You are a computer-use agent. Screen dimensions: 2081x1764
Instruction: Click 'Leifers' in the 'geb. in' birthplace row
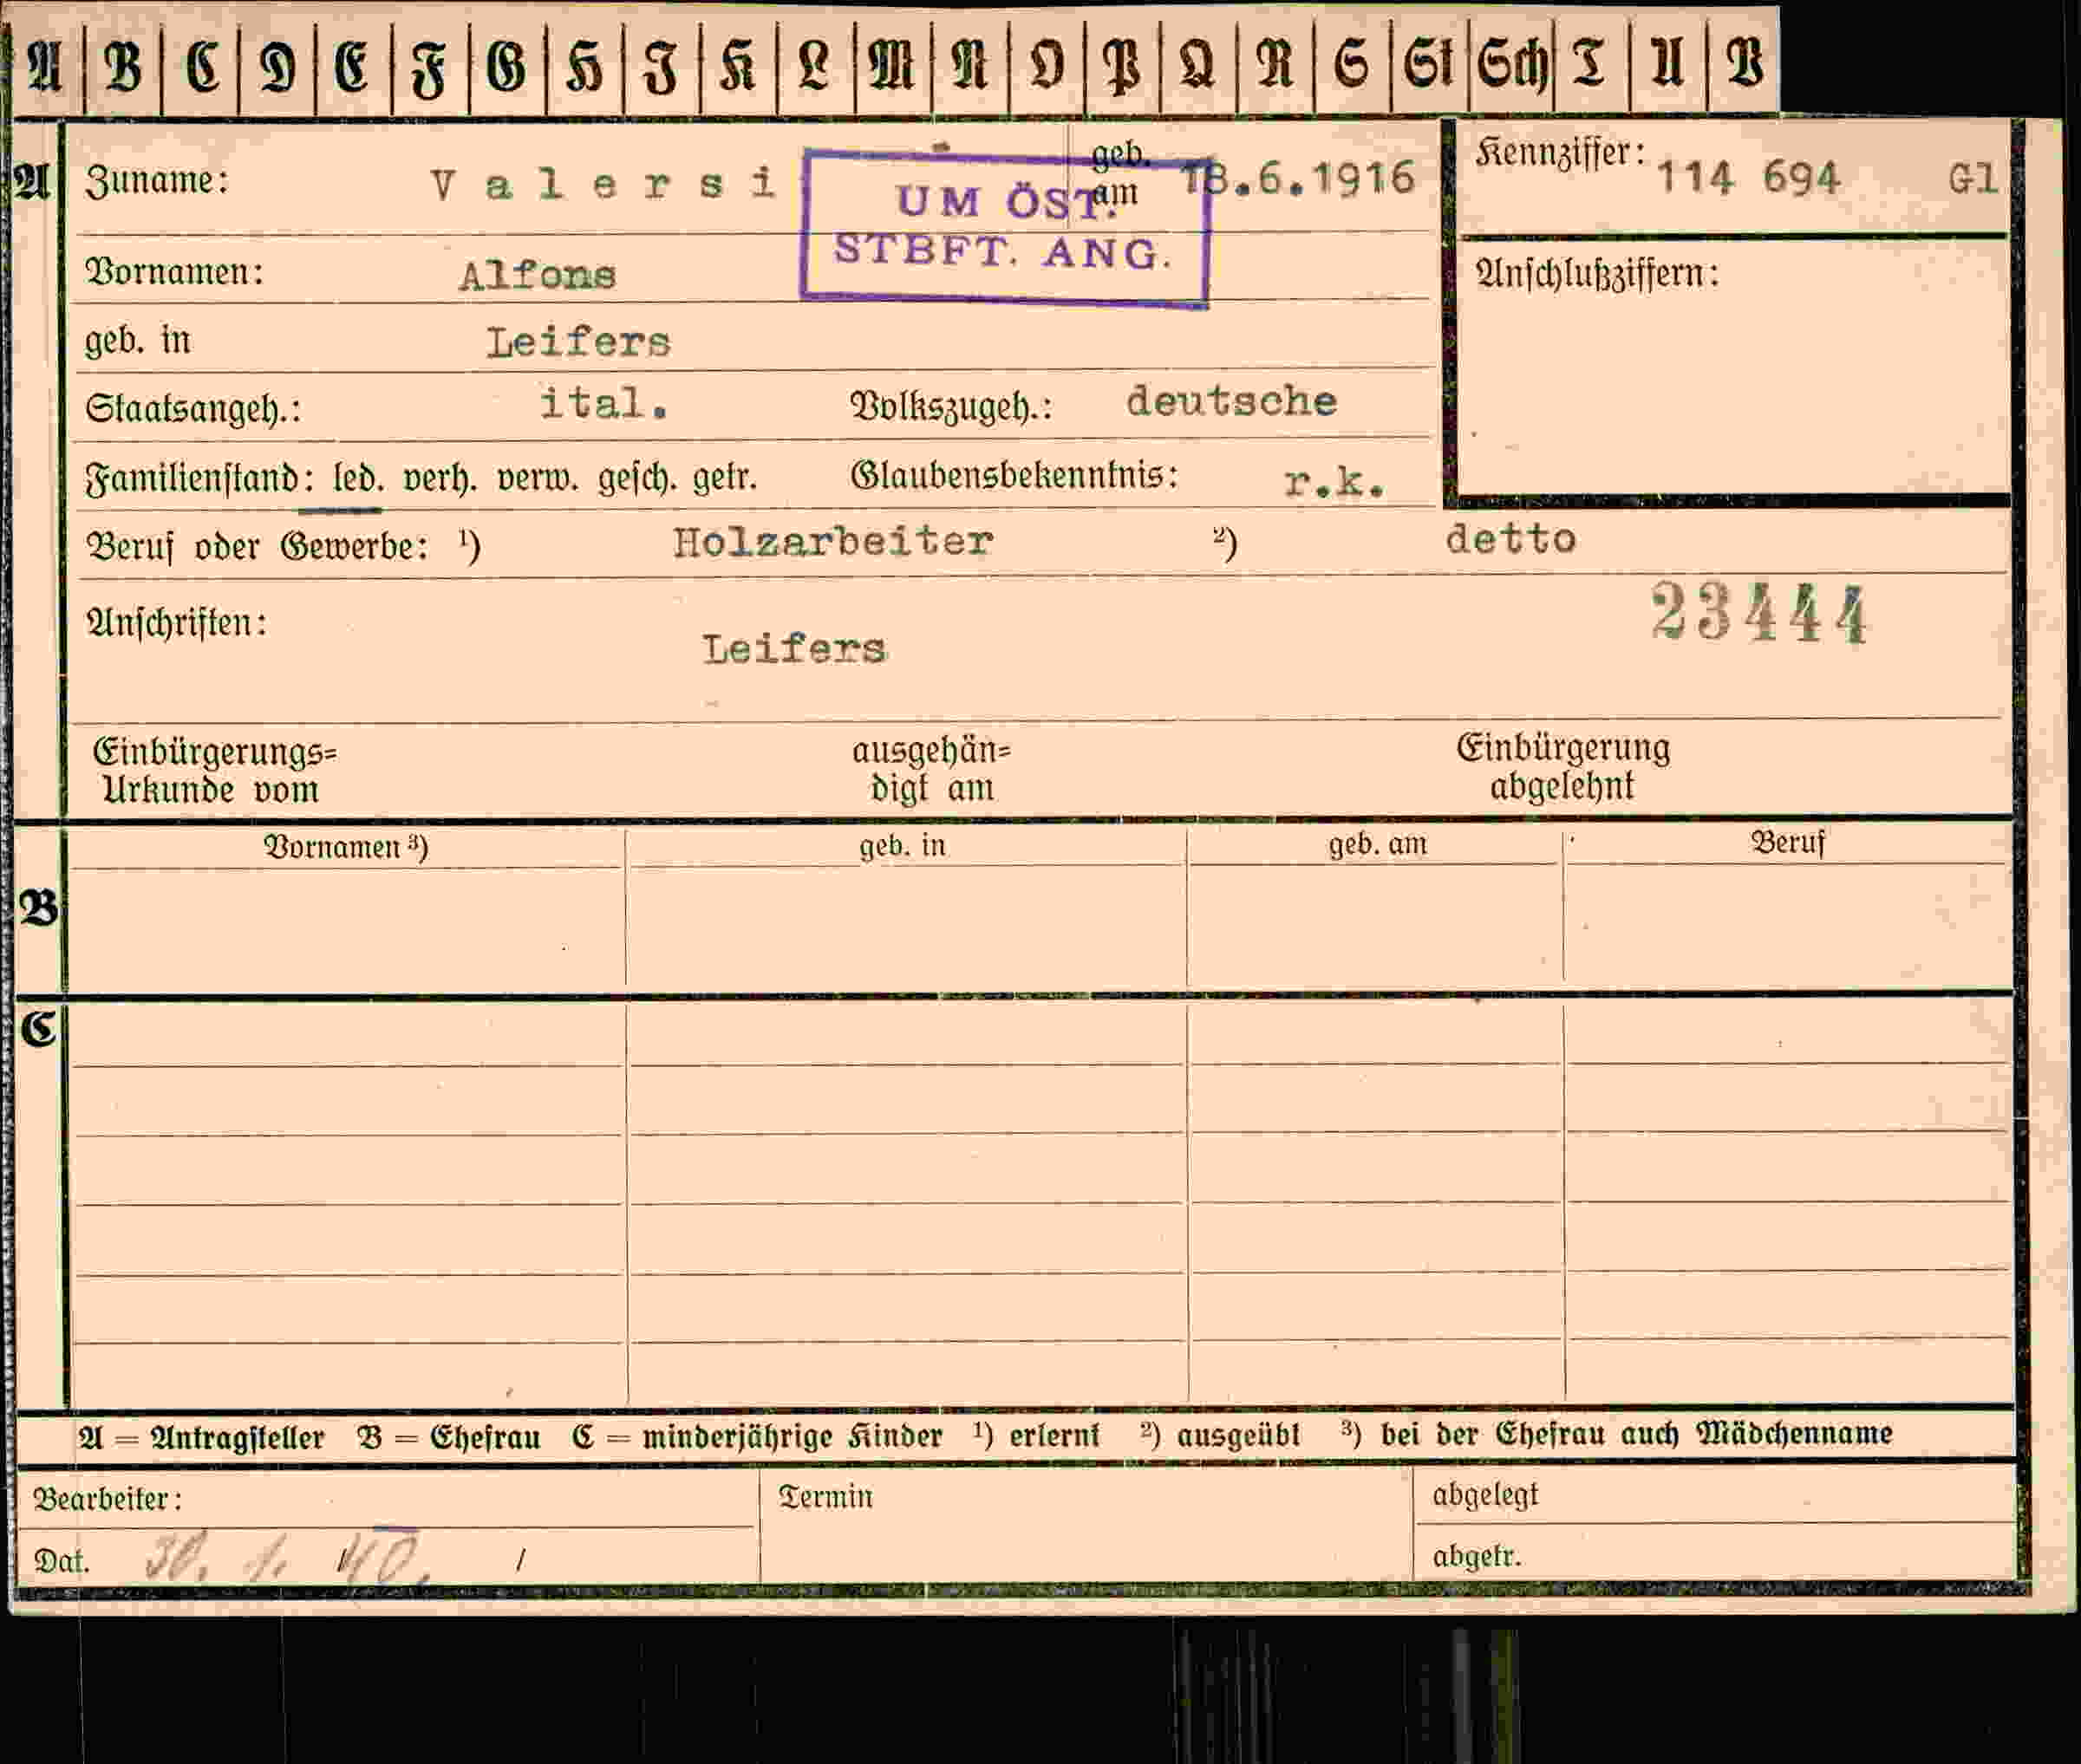tap(578, 343)
